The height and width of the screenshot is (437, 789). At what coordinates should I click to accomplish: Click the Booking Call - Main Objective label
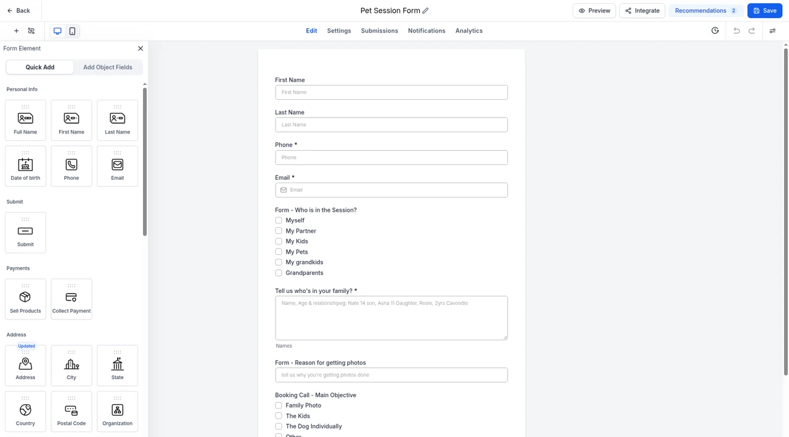[x=316, y=395]
